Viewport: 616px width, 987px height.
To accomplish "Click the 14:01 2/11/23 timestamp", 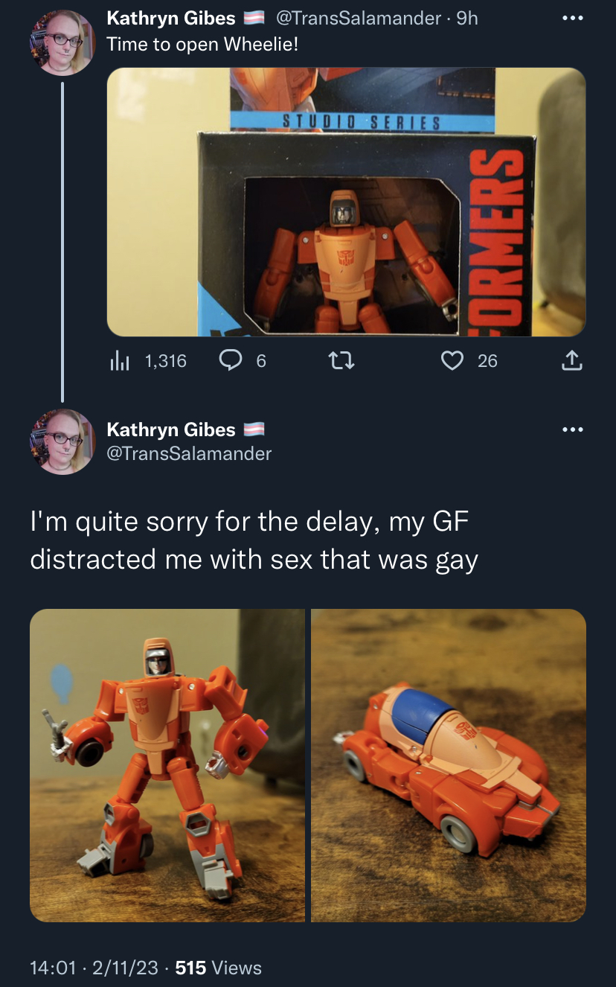I will click(x=94, y=968).
